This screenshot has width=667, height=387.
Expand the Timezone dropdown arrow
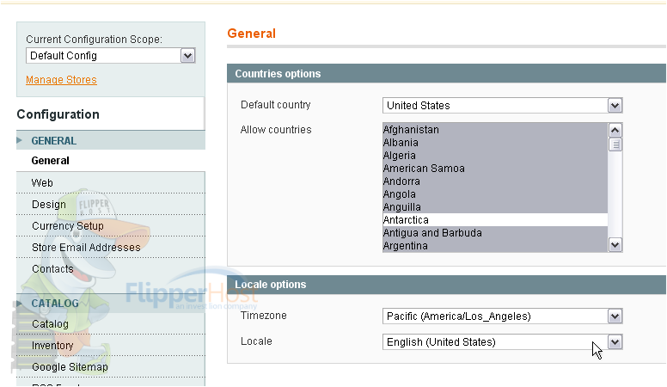(x=615, y=316)
